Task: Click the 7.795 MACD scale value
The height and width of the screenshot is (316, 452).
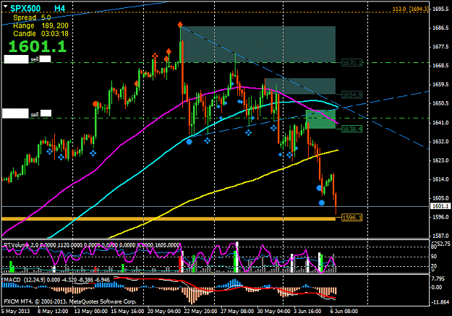Action: (x=438, y=279)
